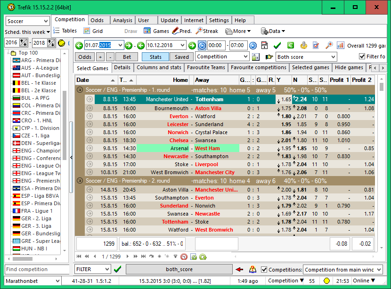Uncheck the Competitions checkbox
391x289 pixels.
pos(264,270)
